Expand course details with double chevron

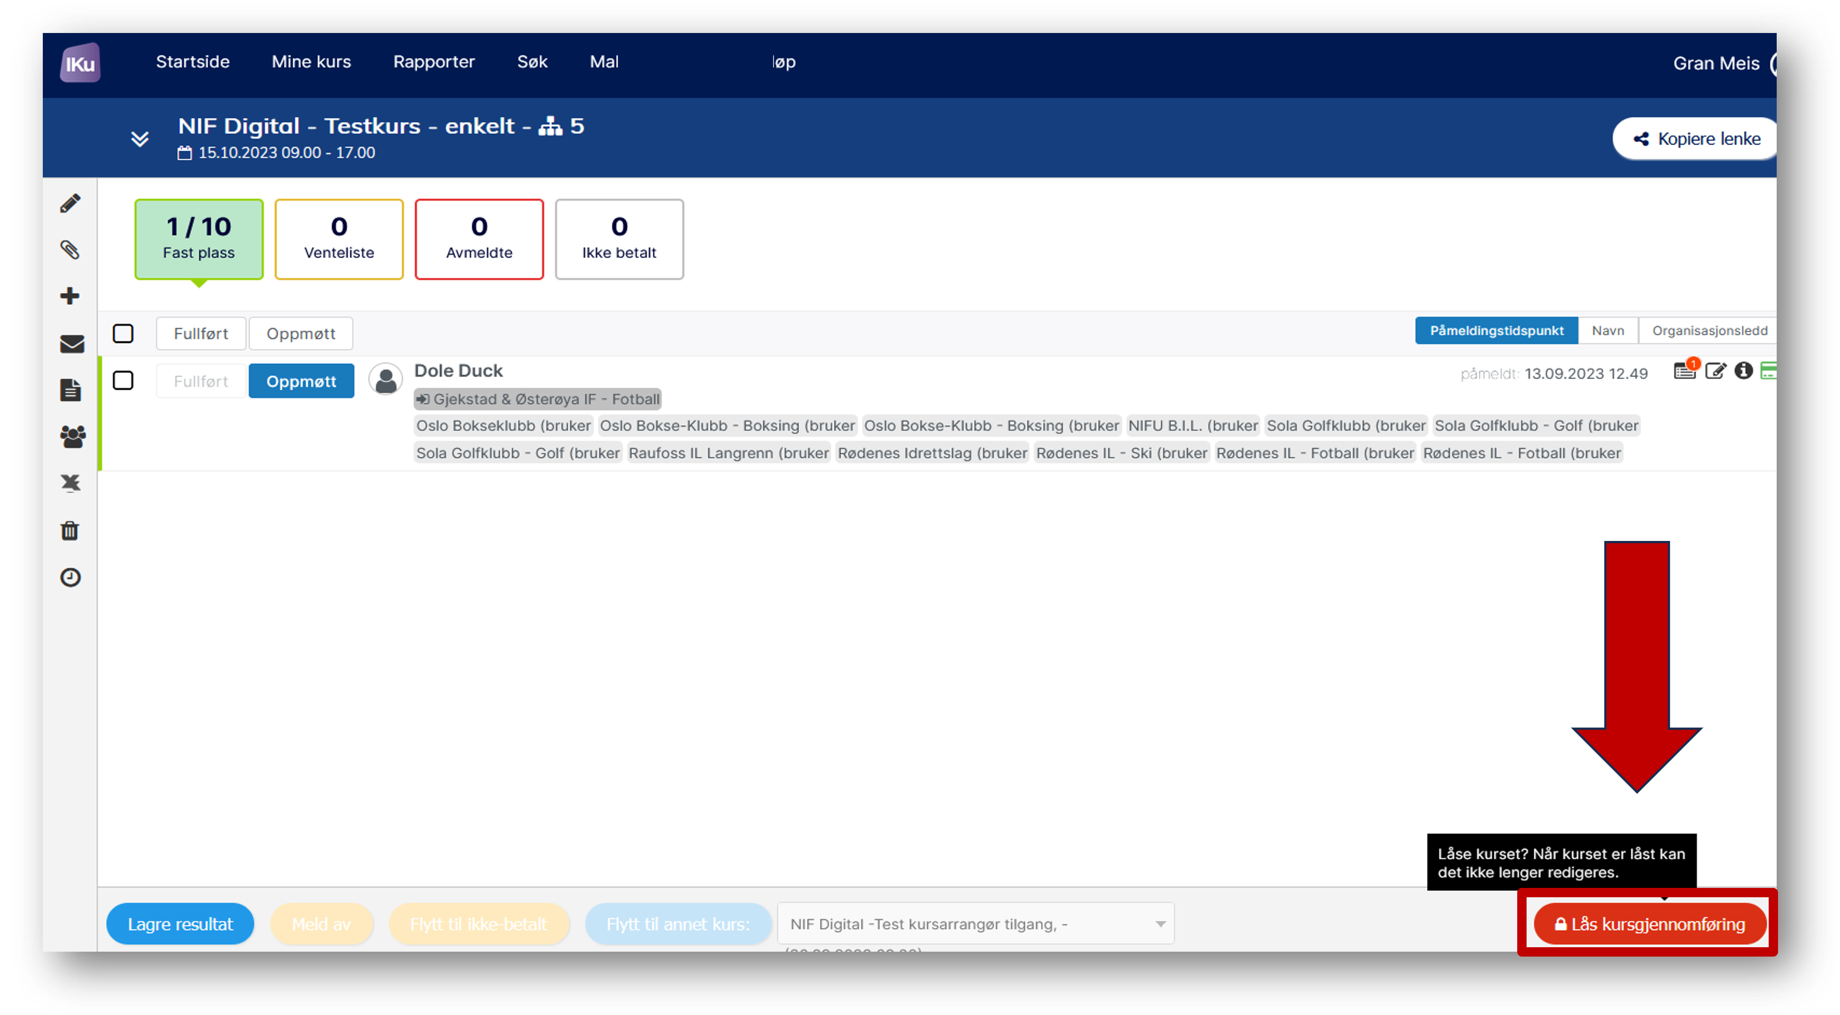[x=140, y=139]
